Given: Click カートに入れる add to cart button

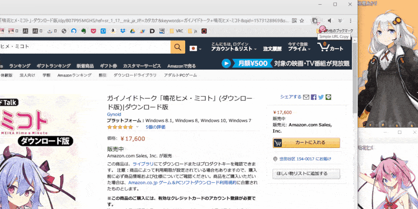Looking at the screenshot, I should coord(307,143).
